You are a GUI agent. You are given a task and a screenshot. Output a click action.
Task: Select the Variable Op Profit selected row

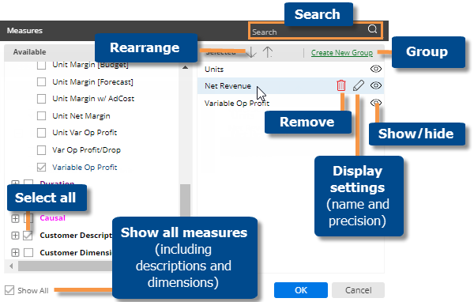pyautogui.click(x=291, y=103)
